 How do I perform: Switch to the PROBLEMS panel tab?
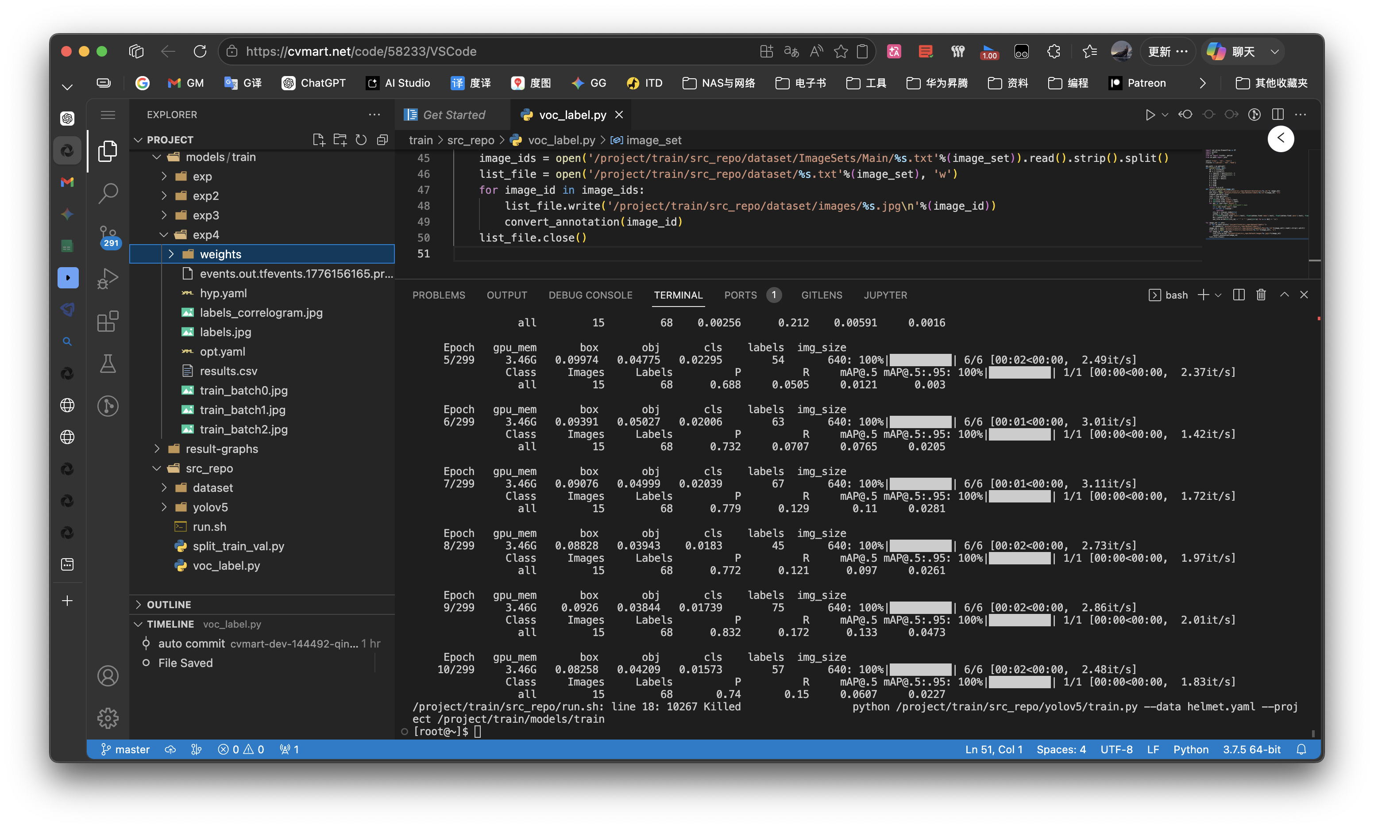438,295
